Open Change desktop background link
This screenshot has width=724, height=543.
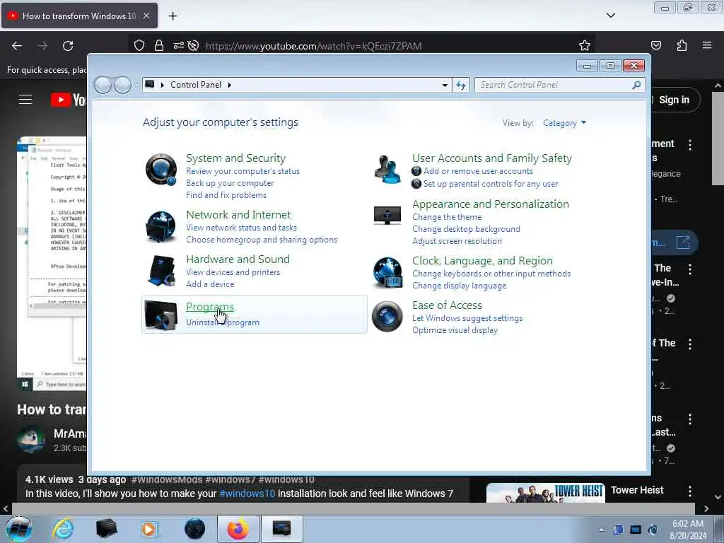467,229
